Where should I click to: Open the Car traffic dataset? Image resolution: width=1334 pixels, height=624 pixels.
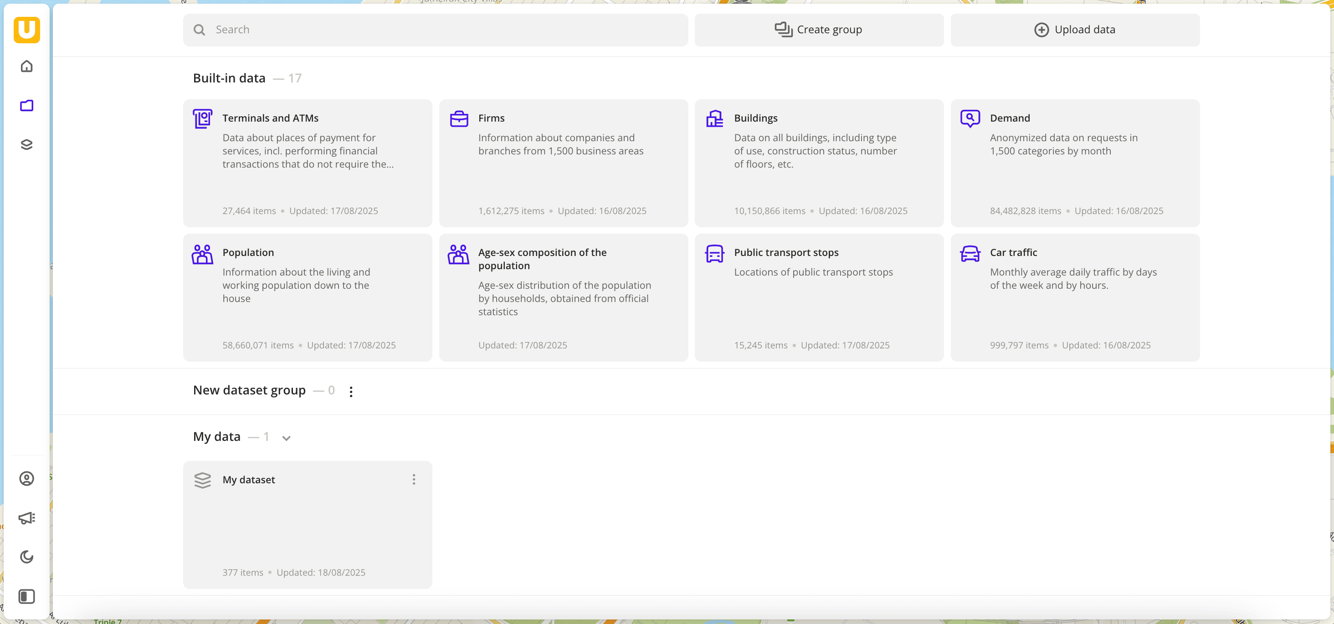(1075, 297)
